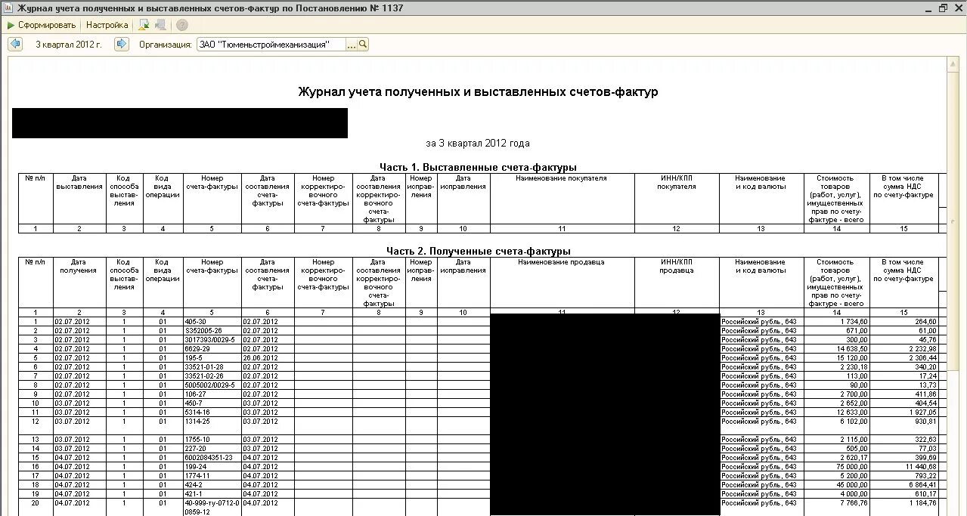The width and height of the screenshot is (967, 516).
Task: Go to previous quarter with left arrow
Action: (15, 45)
